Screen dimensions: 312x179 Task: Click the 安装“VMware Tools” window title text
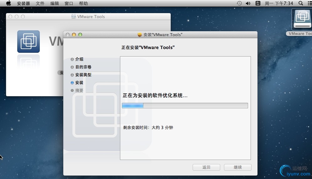(x=163, y=35)
